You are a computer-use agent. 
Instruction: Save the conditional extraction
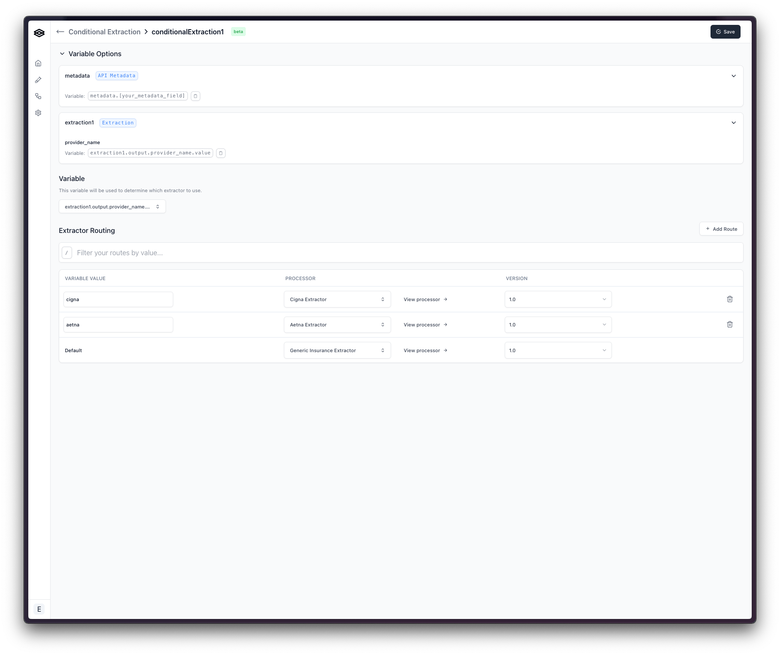point(725,32)
